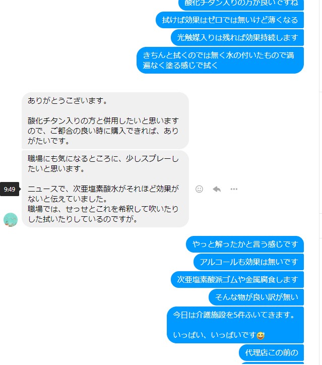322x365 pixels.
Task: Select the bubble '光触媒入りは残れば効果持続します'
Action: tap(237, 37)
